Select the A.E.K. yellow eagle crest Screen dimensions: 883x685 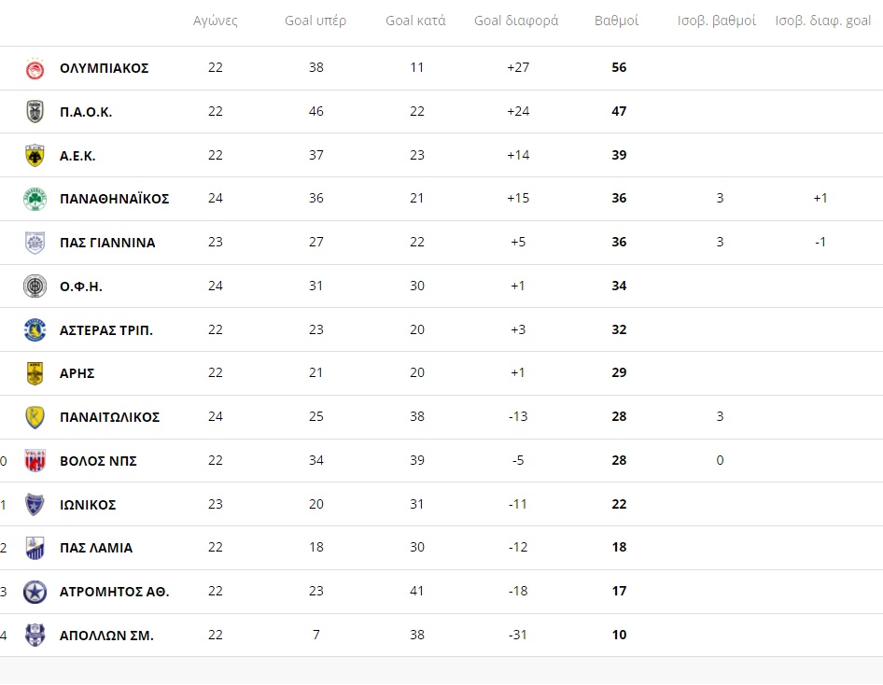35,155
